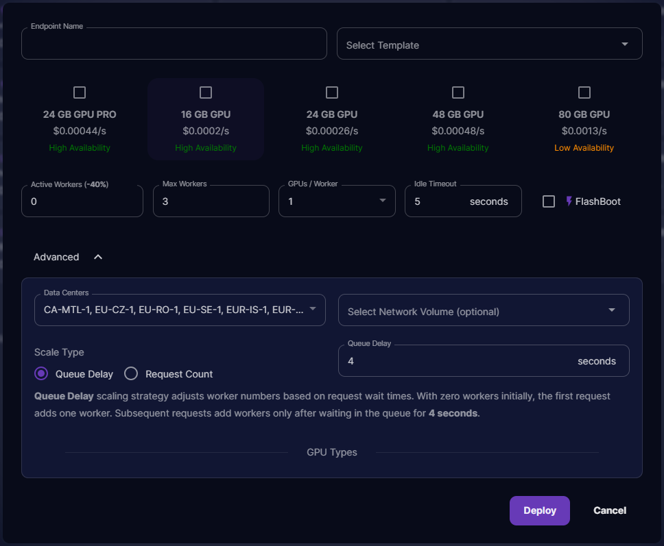Check the 16 GB GPU checkbox
Viewport: 664px width, 546px height.
[x=206, y=92]
